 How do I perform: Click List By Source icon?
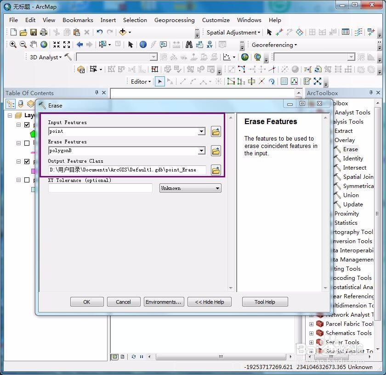point(21,104)
